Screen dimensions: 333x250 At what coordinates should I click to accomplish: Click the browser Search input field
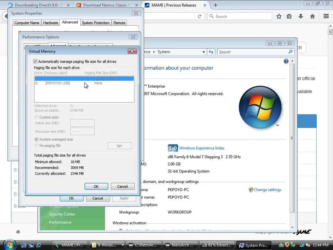pyautogui.click(x=240, y=16)
